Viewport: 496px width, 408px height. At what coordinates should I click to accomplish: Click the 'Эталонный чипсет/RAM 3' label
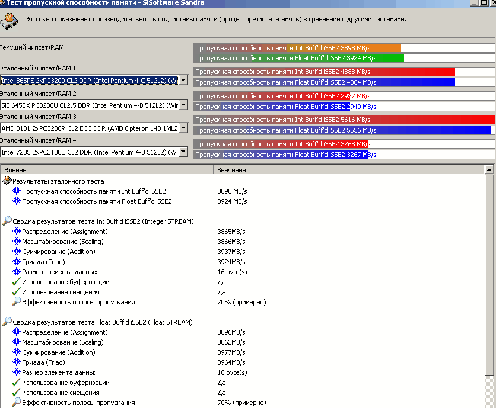pos(38,117)
